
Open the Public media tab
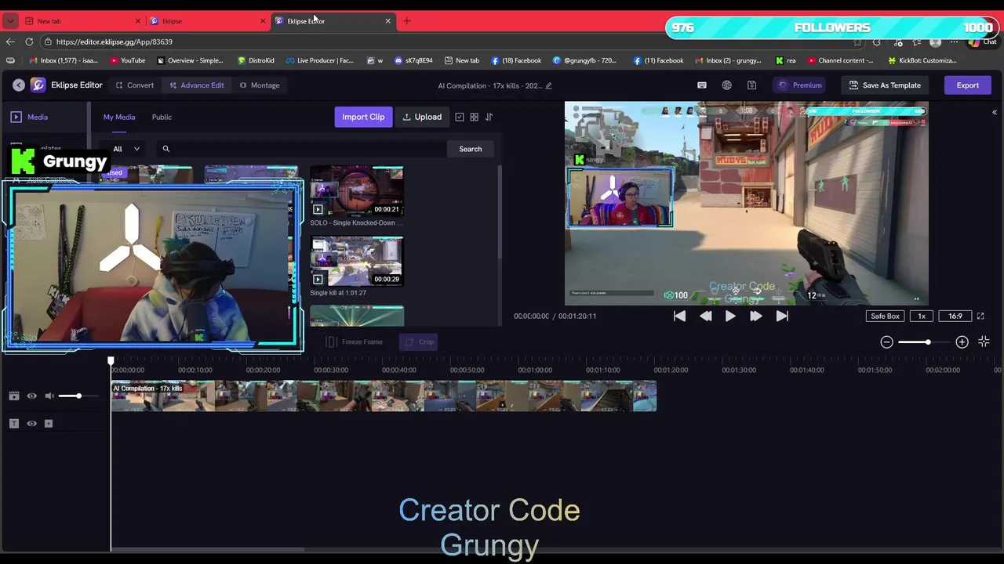162,117
